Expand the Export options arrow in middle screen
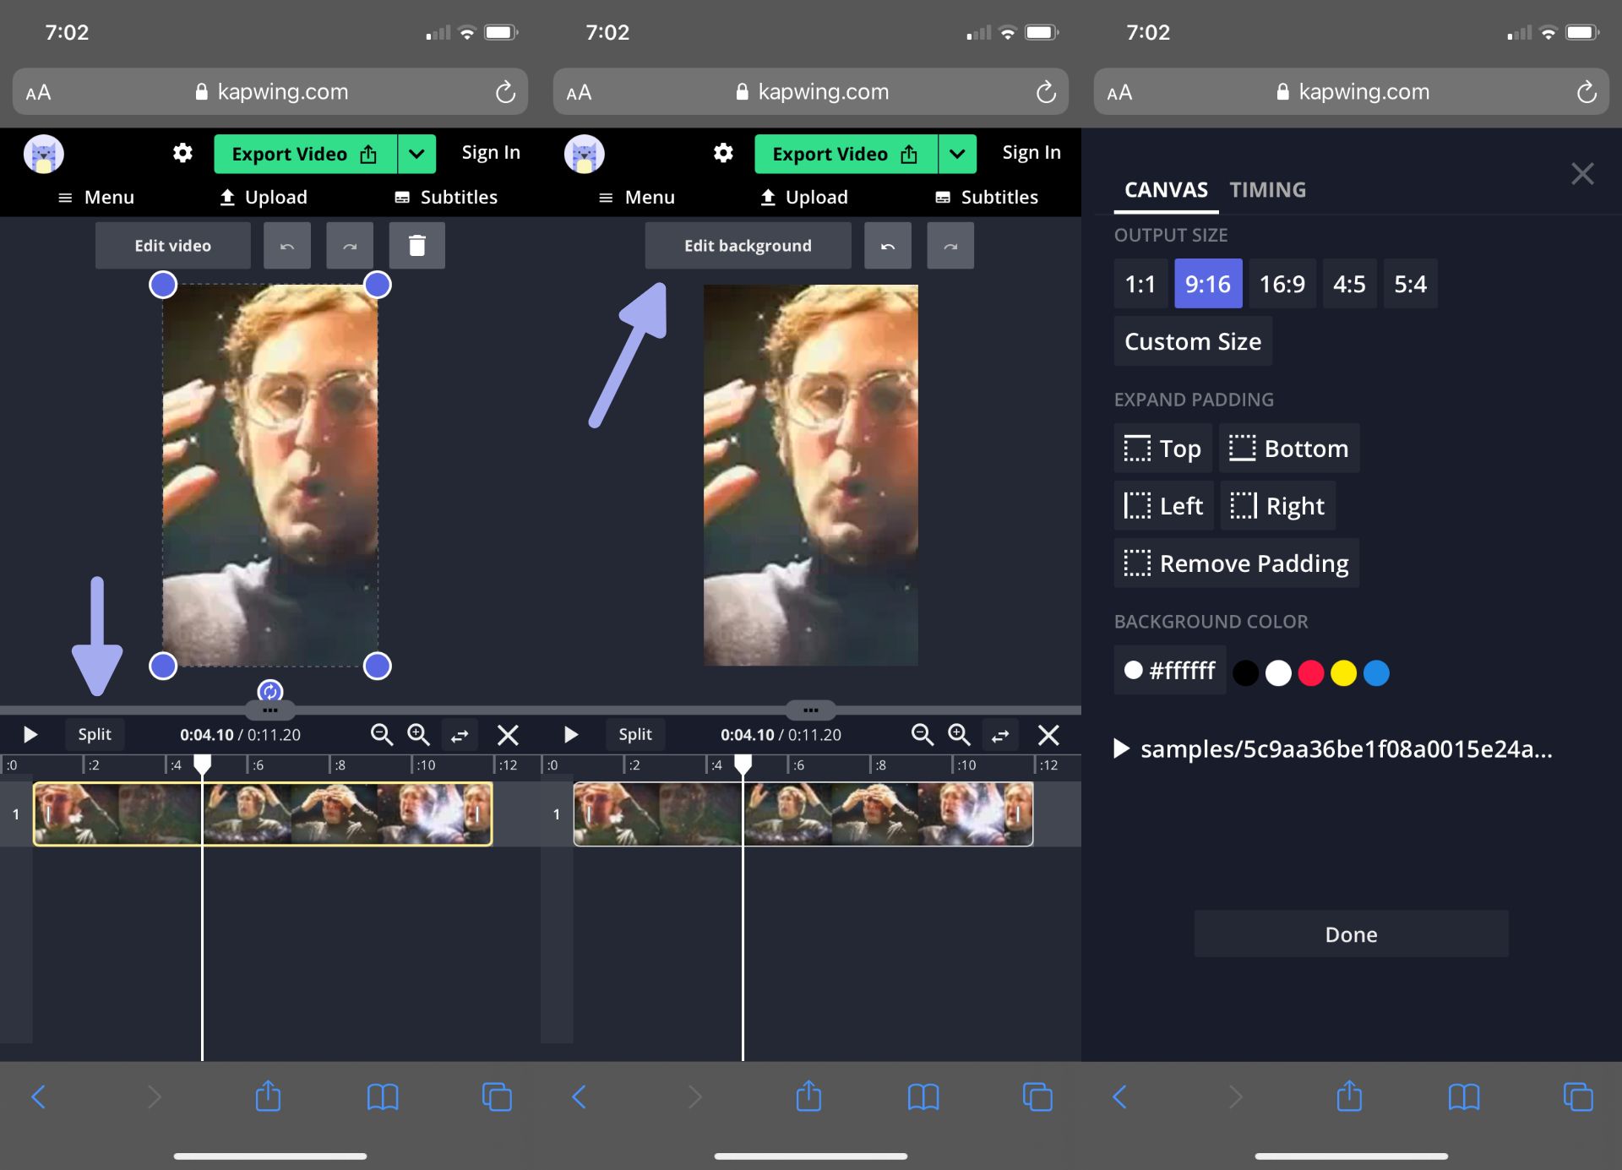Image resolution: width=1622 pixels, height=1170 pixels. [x=957, y=154]
